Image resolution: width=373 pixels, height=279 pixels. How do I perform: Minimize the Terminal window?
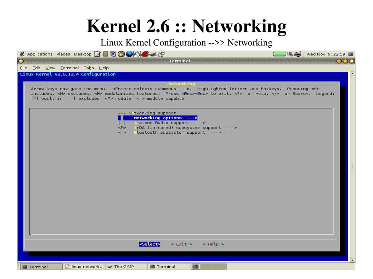pyautogui.click(x=339, y=61)
